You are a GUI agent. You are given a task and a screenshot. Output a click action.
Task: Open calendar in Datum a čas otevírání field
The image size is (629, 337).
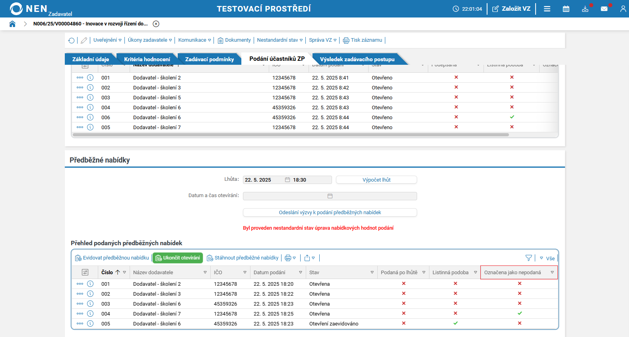pyautogui.click(x=330, y=196)
